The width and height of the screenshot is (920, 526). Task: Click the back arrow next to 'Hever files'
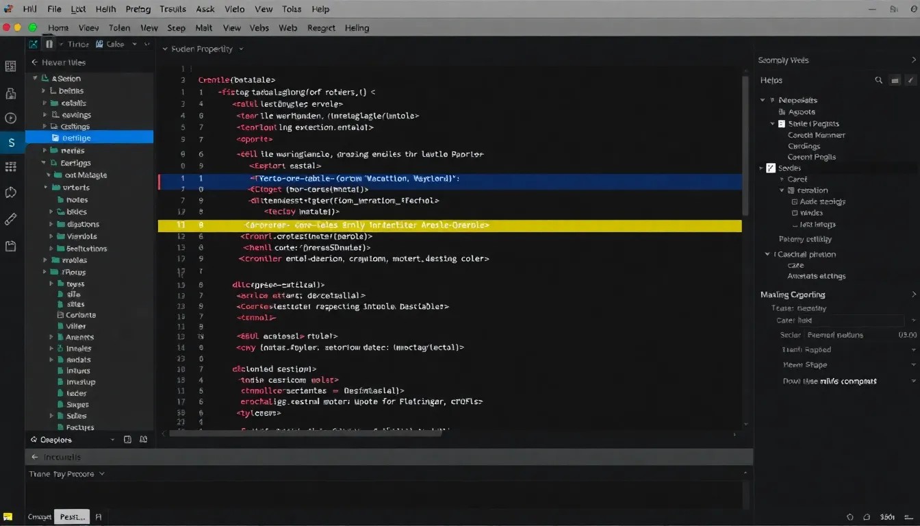click(34, 62)
